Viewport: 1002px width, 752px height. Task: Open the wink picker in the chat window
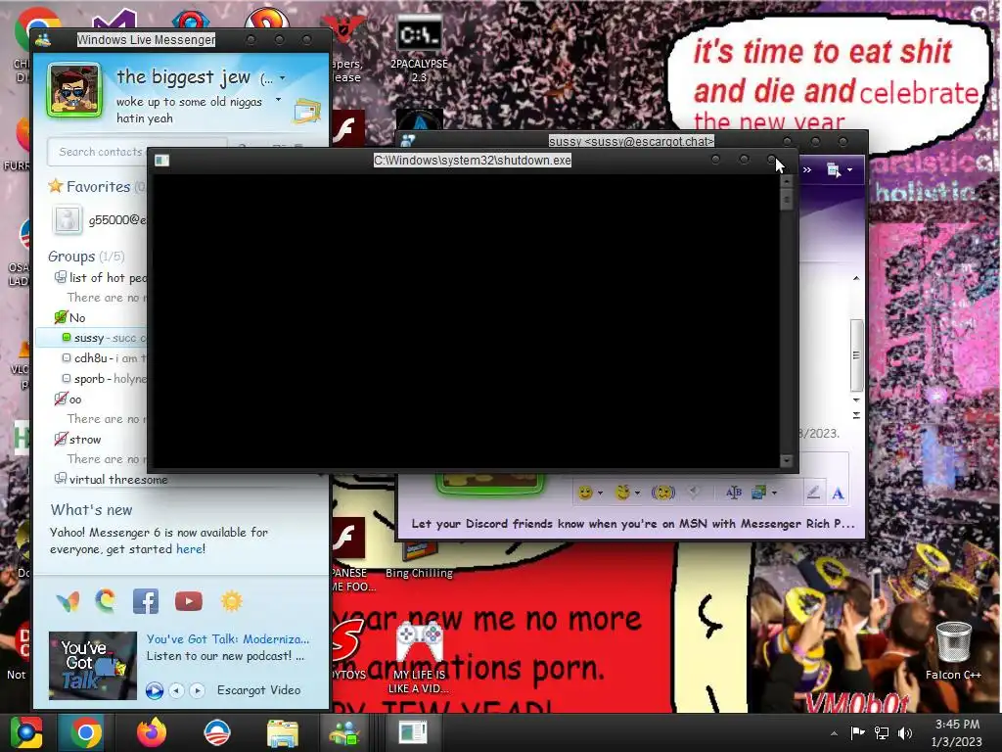pyautogui.click(x=622, y=493)
